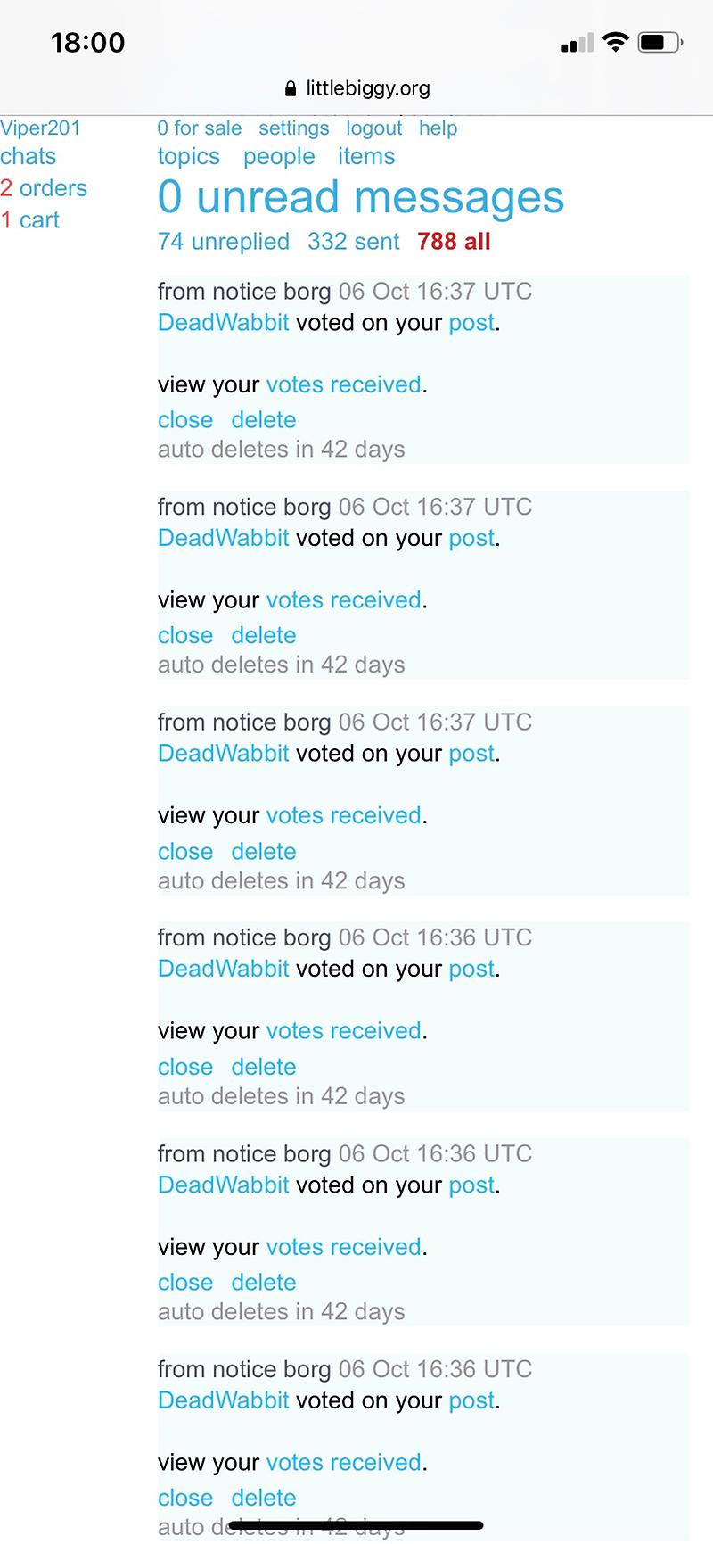Click the logout link
This screenshot has height=1544, width=713.
pos(373,128)
